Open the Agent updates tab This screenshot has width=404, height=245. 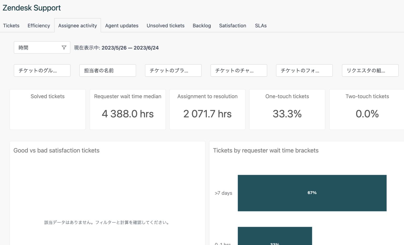pyautogui.click(x=122, y=26)
